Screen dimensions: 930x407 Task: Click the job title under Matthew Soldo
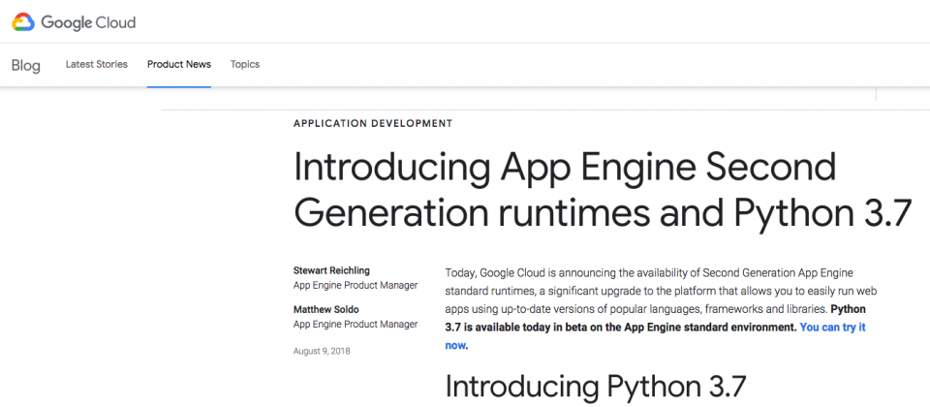click(355, 325)
